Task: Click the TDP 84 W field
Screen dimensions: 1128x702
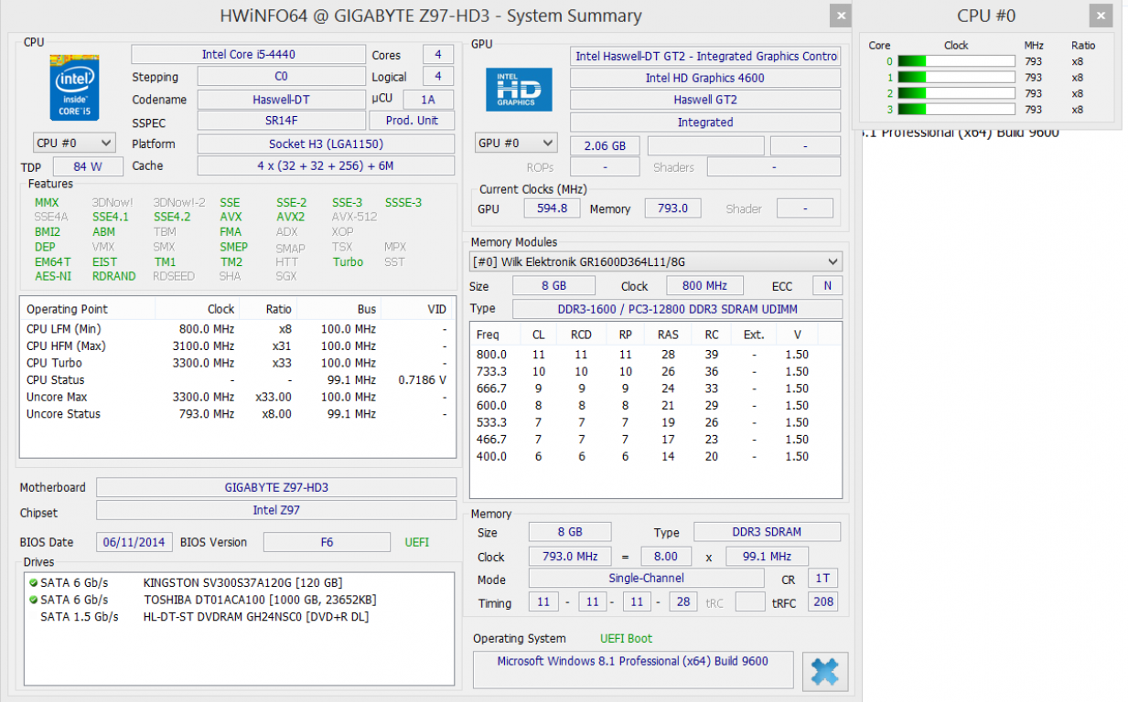Action: click(89, 166)
